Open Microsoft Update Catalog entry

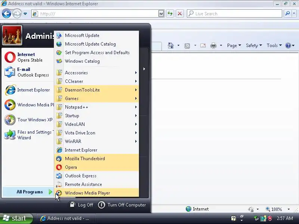coord(96,44)
